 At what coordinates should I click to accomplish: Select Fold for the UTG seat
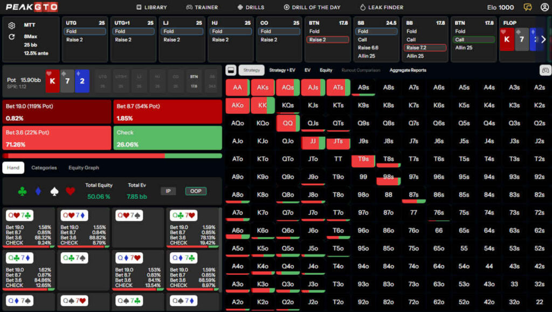pos(85,31)
